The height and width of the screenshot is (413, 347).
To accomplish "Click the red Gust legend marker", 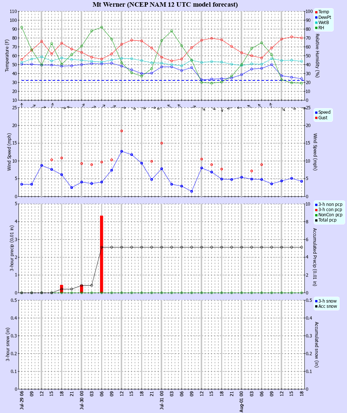I will point(316,118).
